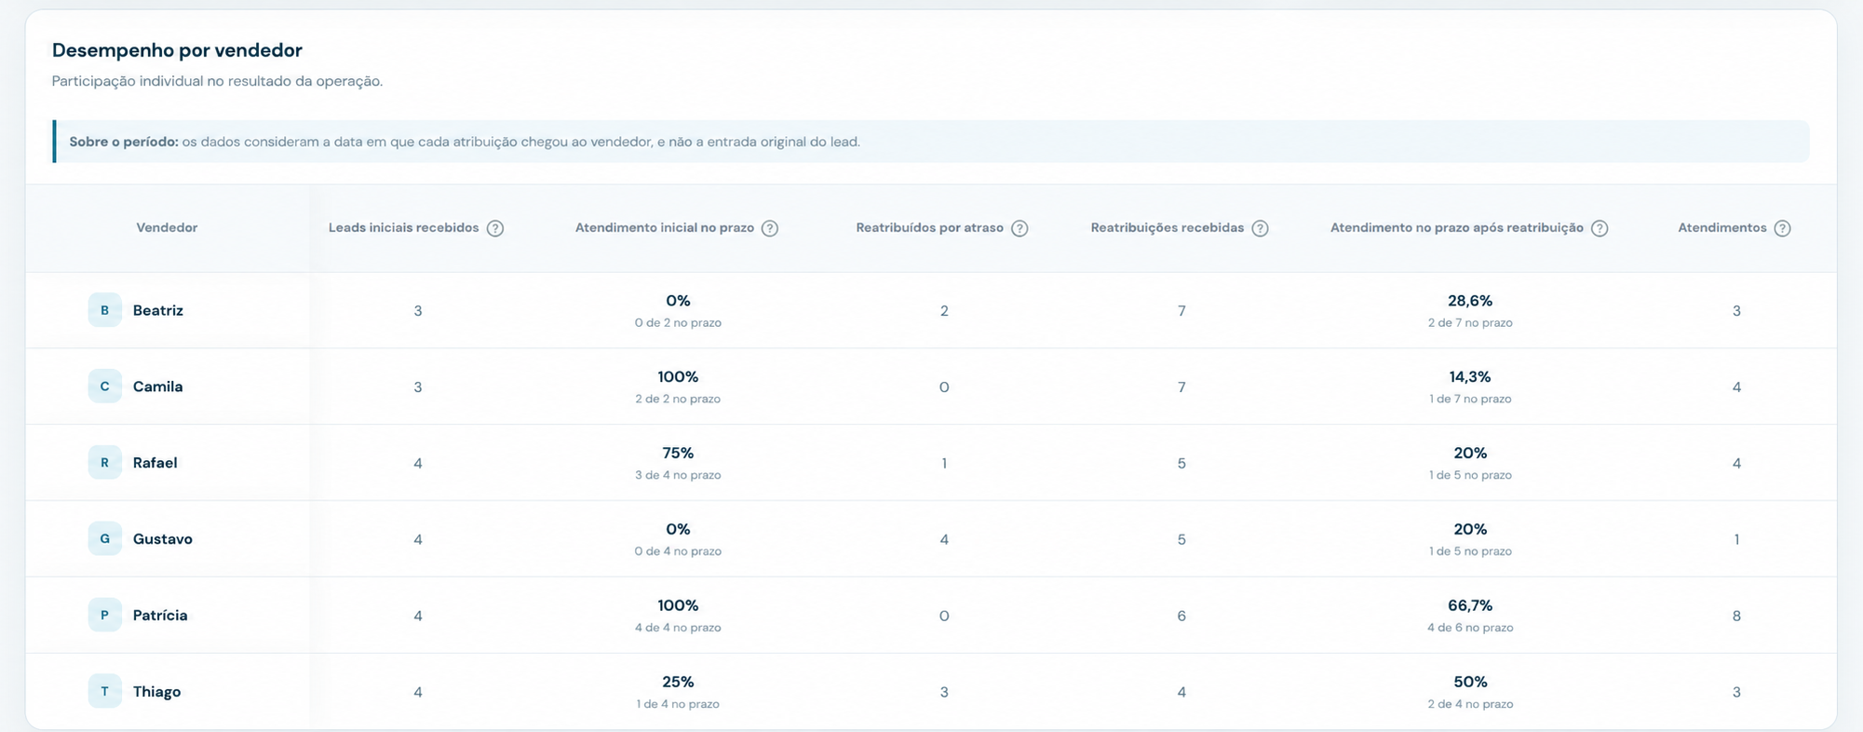Click Beatriz's 28,6% reassignment rate
Image resolution: width=1863 pixels, height=732 pixels.
1470,301
